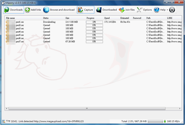Click the path cell of part1.rar
Screen dimensions: 185x125
[x=155, y=22]
